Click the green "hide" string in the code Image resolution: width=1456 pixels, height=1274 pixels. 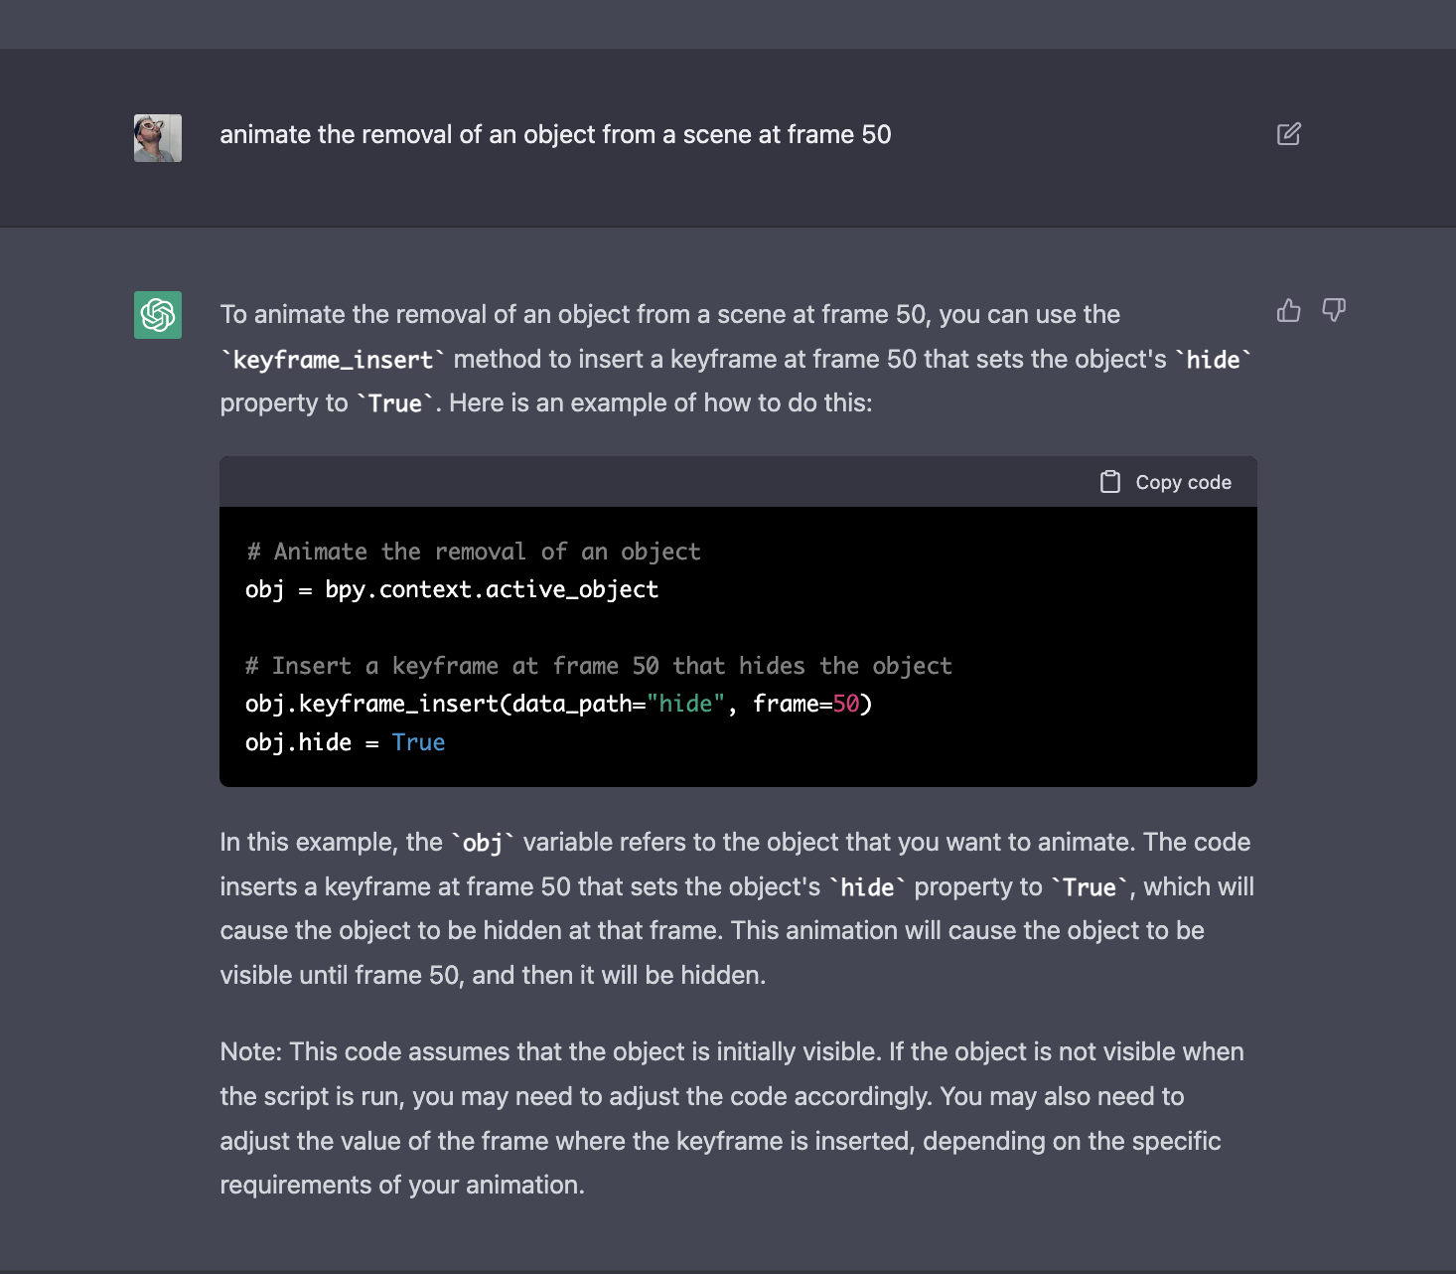click(x=685, y=705)
